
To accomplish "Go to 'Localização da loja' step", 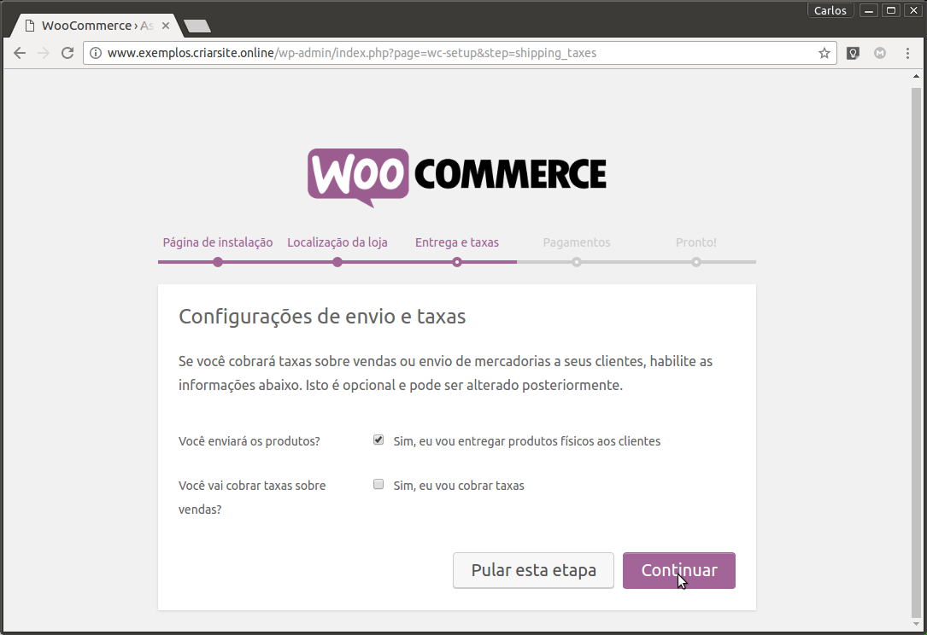I will [337, 242].
